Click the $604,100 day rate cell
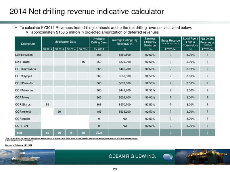This screenshot has width=230, height=172. pyautogui.click(x=125, y=97)
